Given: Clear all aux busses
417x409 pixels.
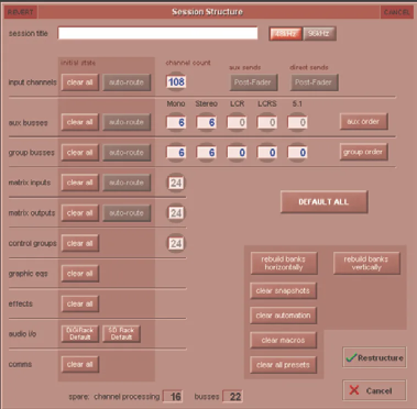Looking at the screenshot, I should click(x=80, y=122).
